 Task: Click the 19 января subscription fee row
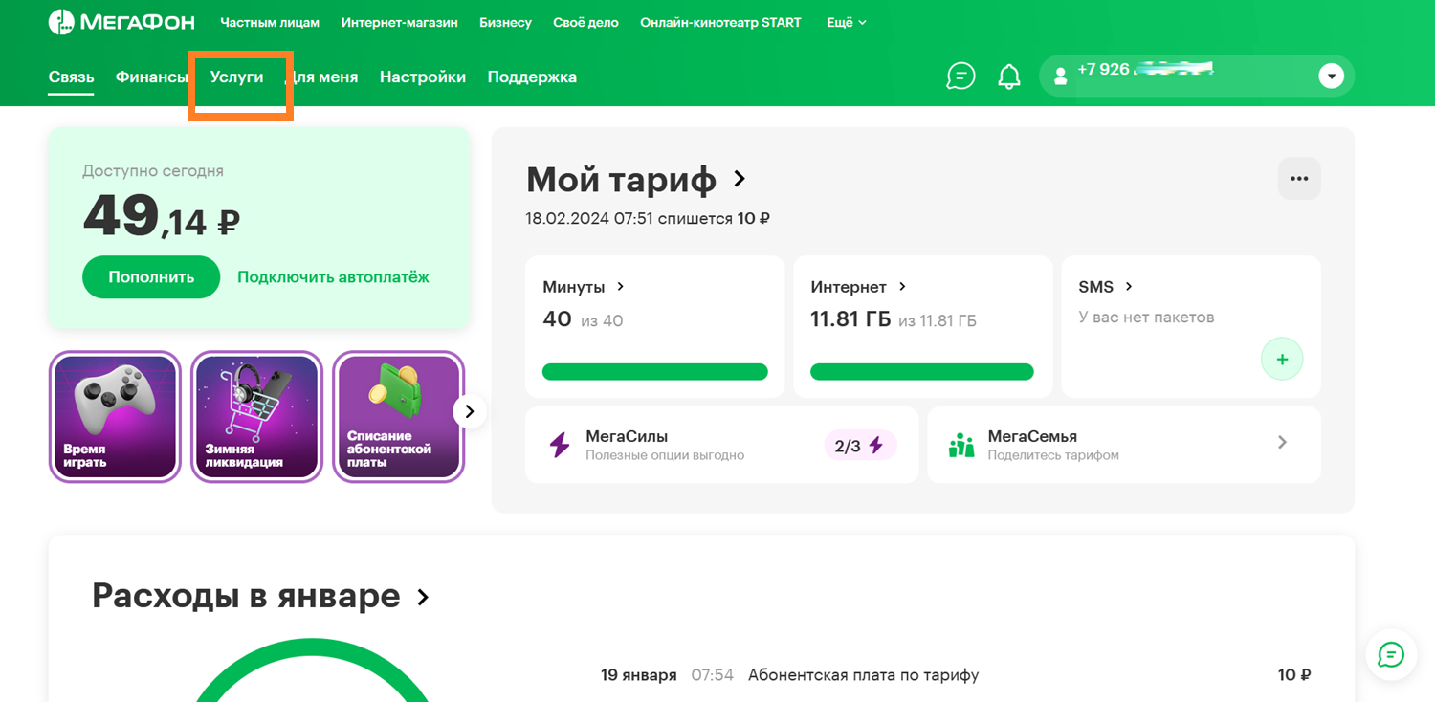pos(956,675)
